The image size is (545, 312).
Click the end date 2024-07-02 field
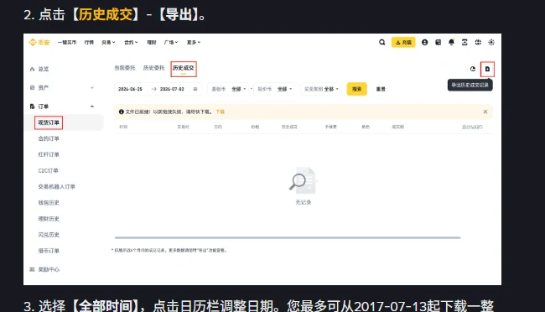[x=172, y=89]
